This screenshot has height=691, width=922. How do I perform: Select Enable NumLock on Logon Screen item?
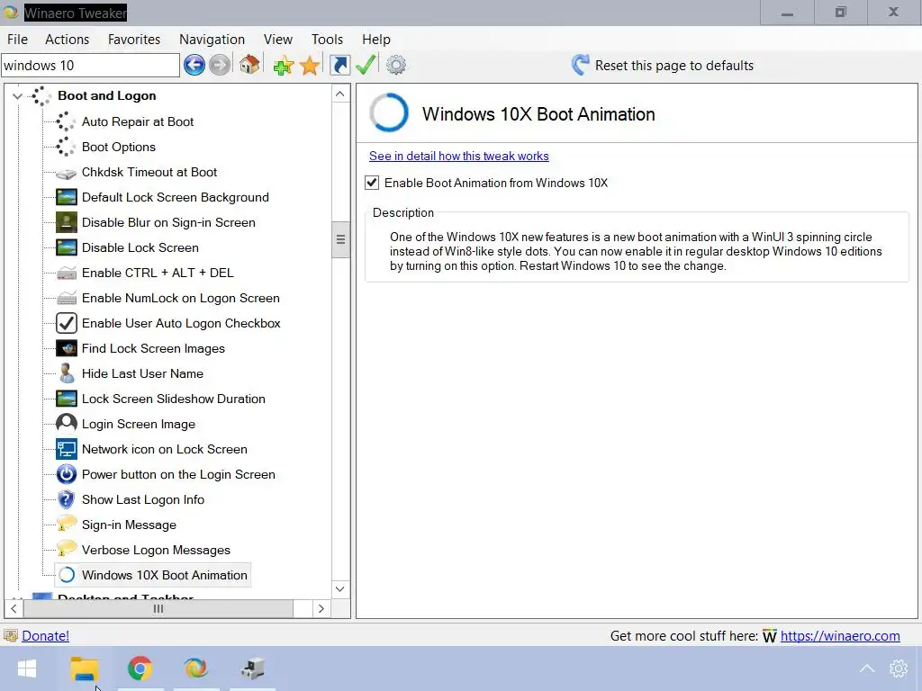coord(180,299)
